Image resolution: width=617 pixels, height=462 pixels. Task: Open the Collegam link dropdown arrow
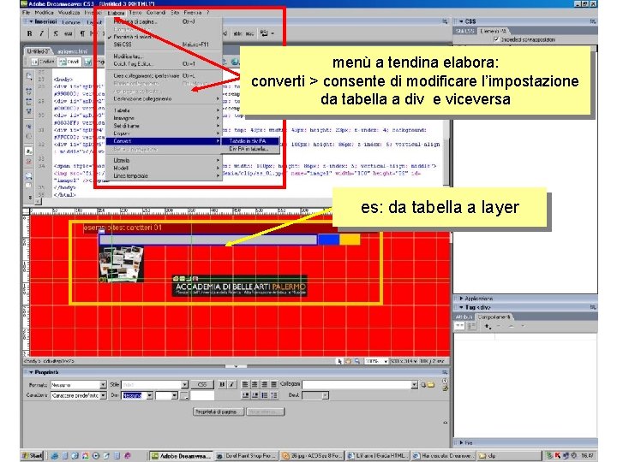tap(414, 385)
